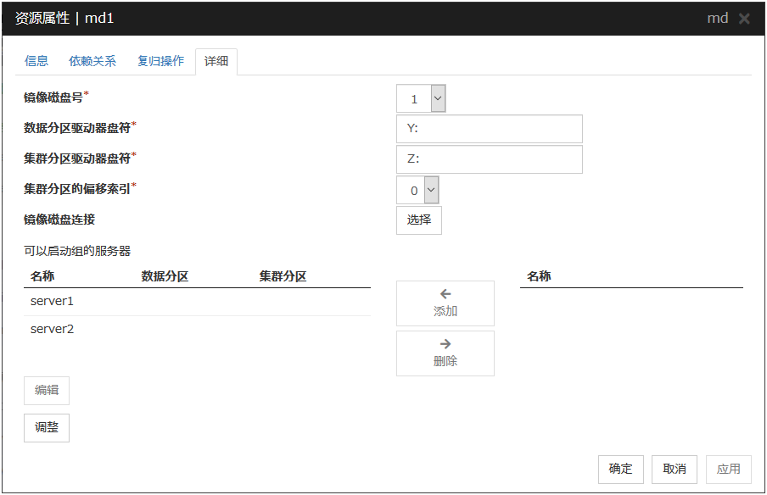Click the left arrow 添加 button
The width and height of the screenshot is (767, 495).
click(x=445, y=303)
